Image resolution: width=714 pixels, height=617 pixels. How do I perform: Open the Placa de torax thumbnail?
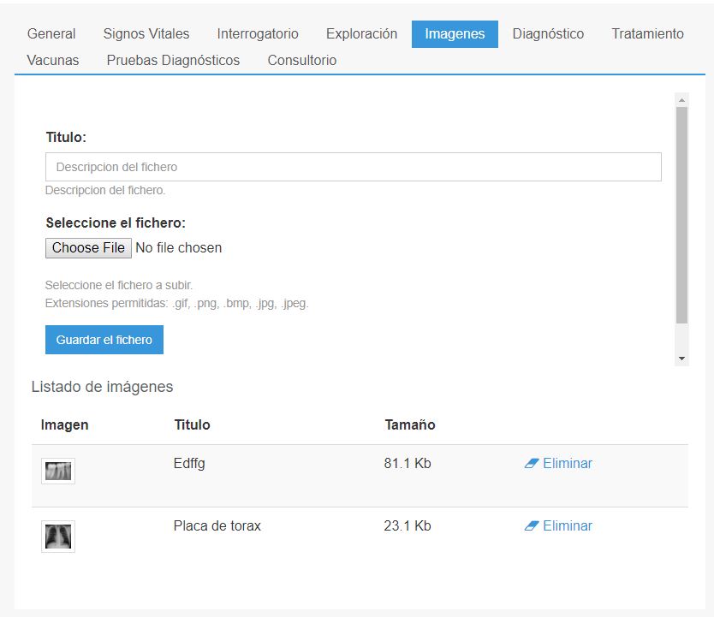[x=58, y=537]
